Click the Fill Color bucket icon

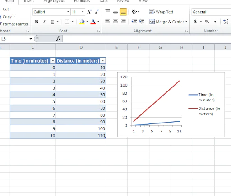82,22
